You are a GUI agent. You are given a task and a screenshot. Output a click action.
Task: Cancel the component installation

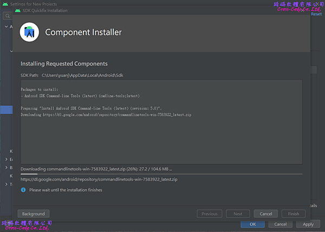click(x=265, y=214)
